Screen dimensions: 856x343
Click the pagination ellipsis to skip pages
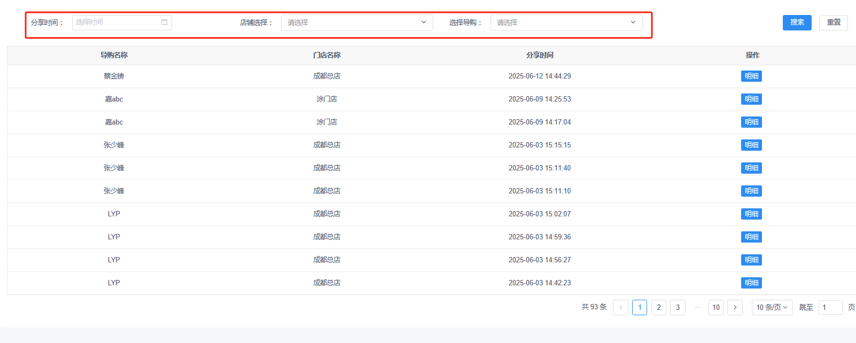(697, 308)
